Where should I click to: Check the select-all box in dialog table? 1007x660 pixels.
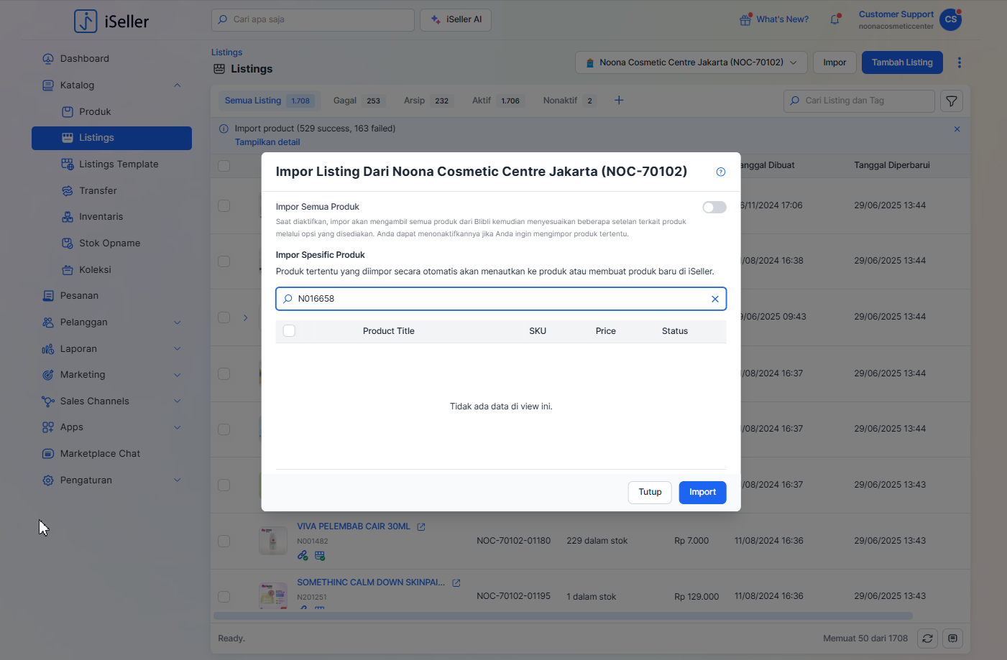(x=289, y=331)
